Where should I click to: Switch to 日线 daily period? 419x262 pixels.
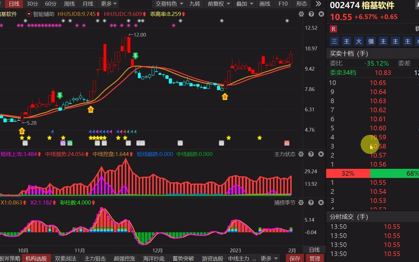(x=14, y=4)
